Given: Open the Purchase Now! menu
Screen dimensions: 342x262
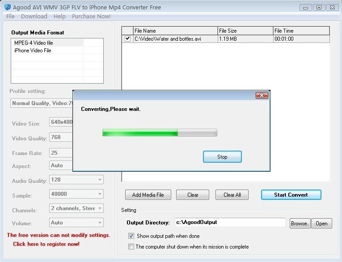Looking at the screenshot, I should click(91, 17).
